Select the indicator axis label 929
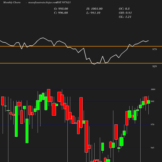162x162 pixels. (x=155, y=66)
